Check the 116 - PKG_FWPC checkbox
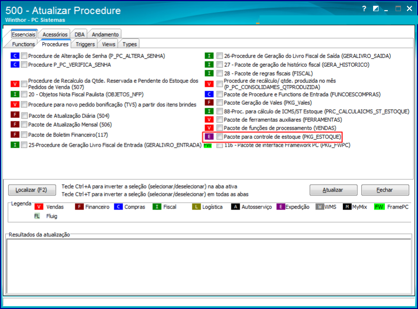 [x=219, y=145]
